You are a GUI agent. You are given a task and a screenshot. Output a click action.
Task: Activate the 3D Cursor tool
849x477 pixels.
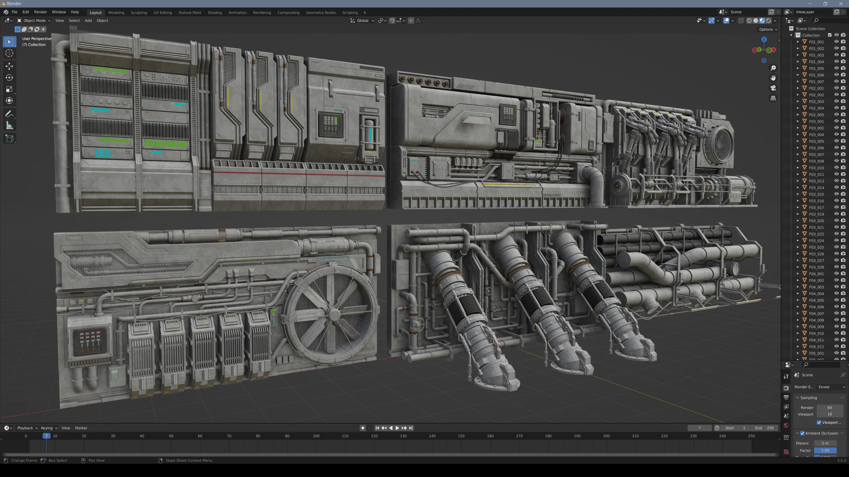tap(9, 53)
